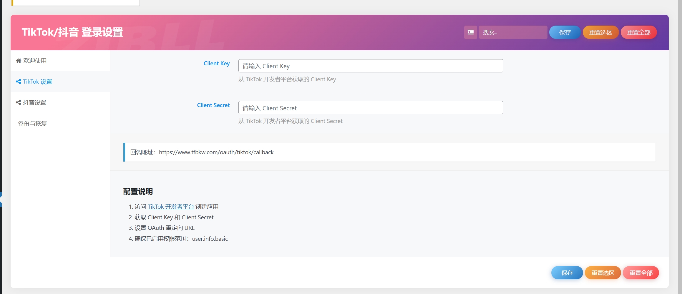Click the hint 从 TikTok 开发者平台获取的 Client Secret

(290, 121)
